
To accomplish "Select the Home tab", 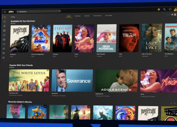I will pyautogui.click(x=69, y=16).
